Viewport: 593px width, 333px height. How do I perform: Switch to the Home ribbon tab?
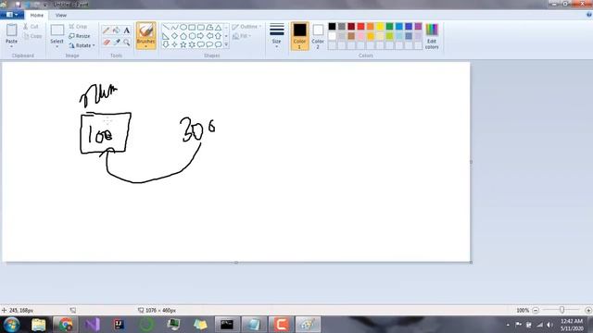click(37, 15)
